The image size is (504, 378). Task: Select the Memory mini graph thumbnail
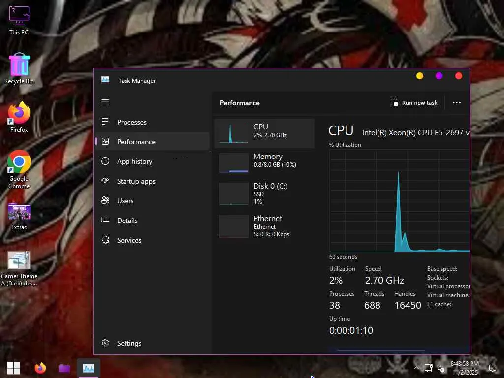click(234, 162)
